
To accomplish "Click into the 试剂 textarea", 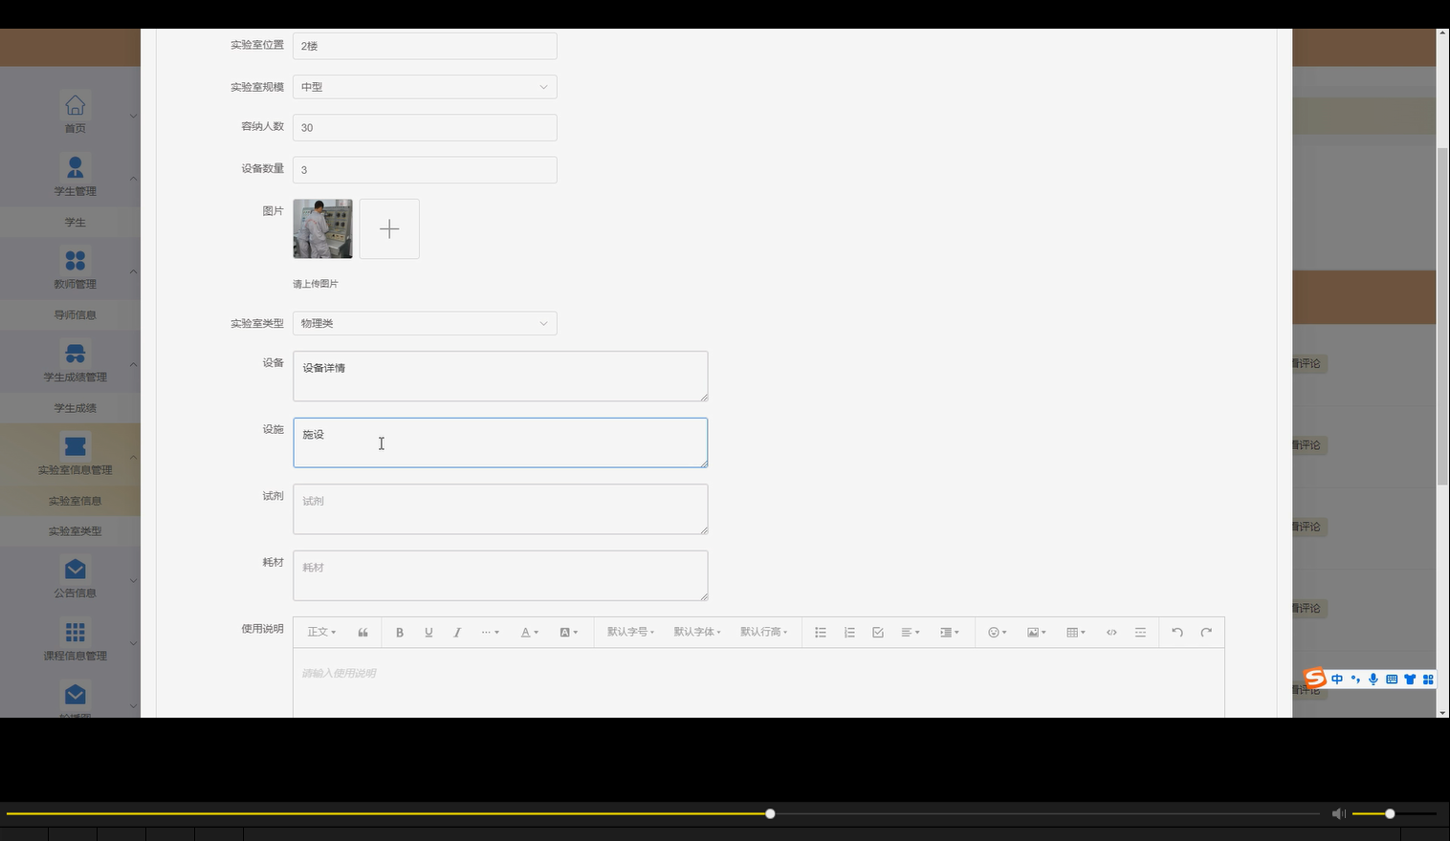I will [x=500, y=508].
